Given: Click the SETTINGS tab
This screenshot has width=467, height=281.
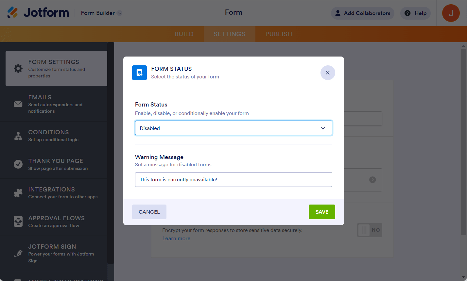Looking at the screenshot, I should pos(229,34).
